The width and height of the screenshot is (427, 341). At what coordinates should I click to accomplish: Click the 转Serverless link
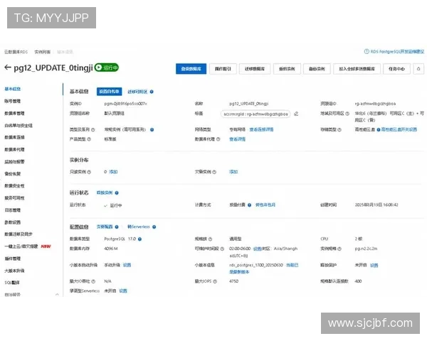pos(139,227)
